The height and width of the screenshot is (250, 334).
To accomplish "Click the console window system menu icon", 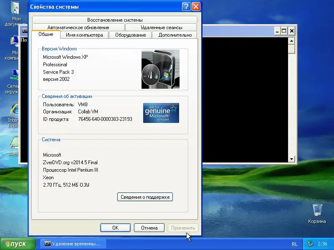I will pyautogui.click(x=25, y=31).
